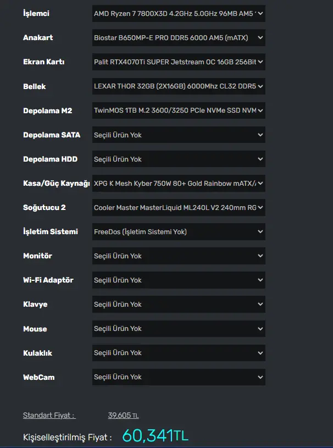
Task: Open the Wi-Fi Adaptör dropdown
Action: (179, 280)
